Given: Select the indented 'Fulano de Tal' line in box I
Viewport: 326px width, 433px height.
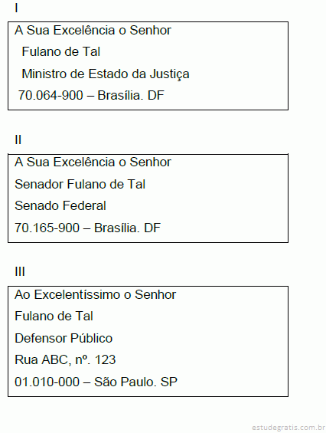Looking at the screenshot, I should pos(60,51).
